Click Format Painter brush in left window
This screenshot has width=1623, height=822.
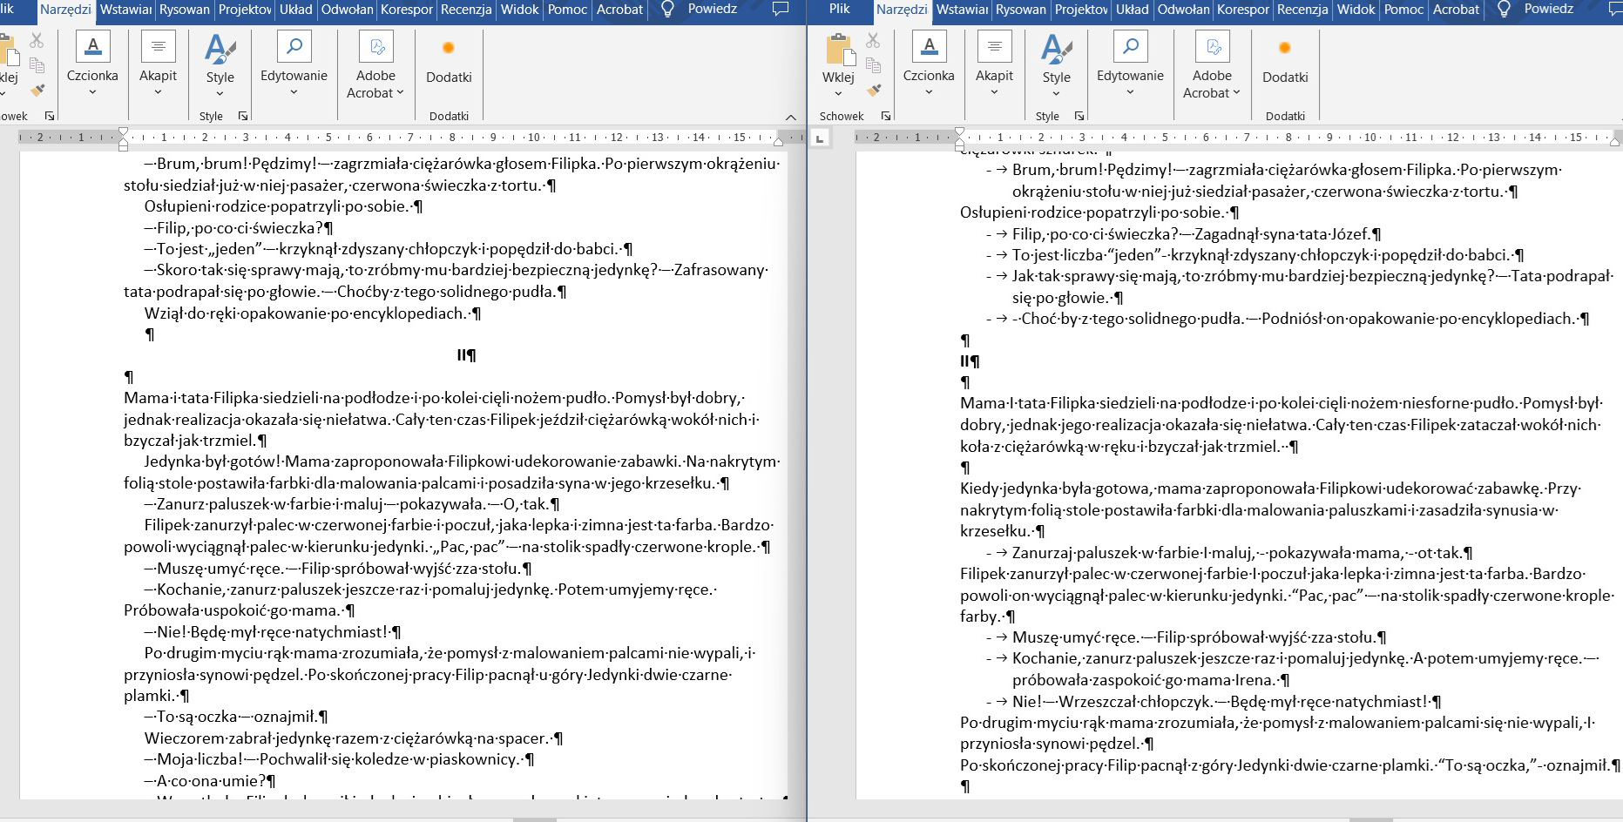click(37, 90)
